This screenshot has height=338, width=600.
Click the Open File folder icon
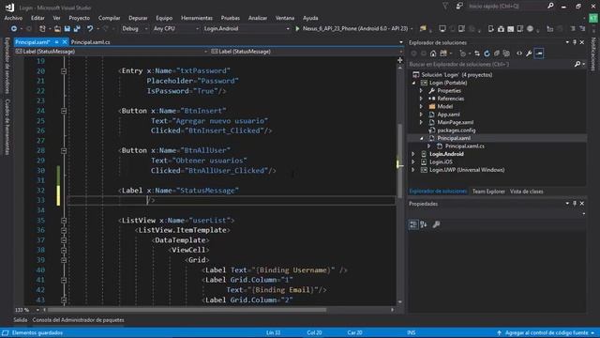pyautogui.click(x=57, y=29)
